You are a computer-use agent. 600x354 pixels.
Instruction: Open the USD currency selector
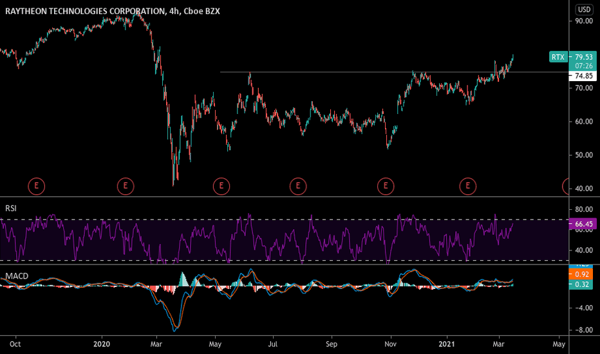pyautogui.click(x=584, y=9)
